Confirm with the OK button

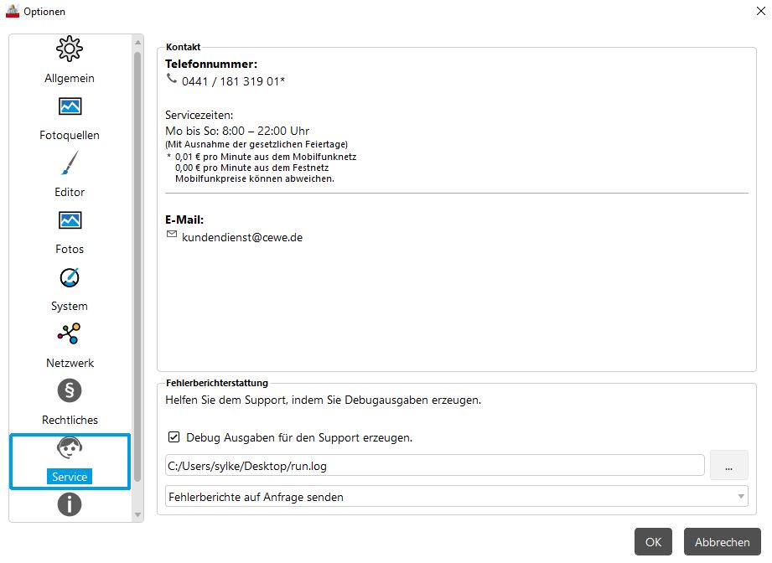(653, 542)
